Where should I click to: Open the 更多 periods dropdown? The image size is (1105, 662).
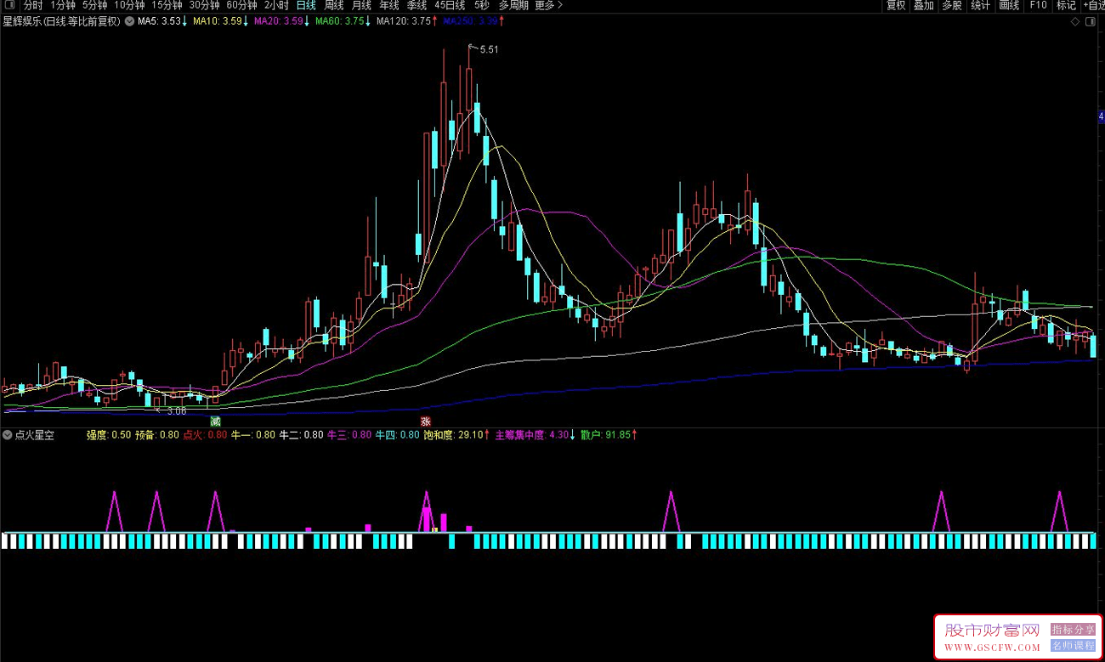[x=548, y=5]
